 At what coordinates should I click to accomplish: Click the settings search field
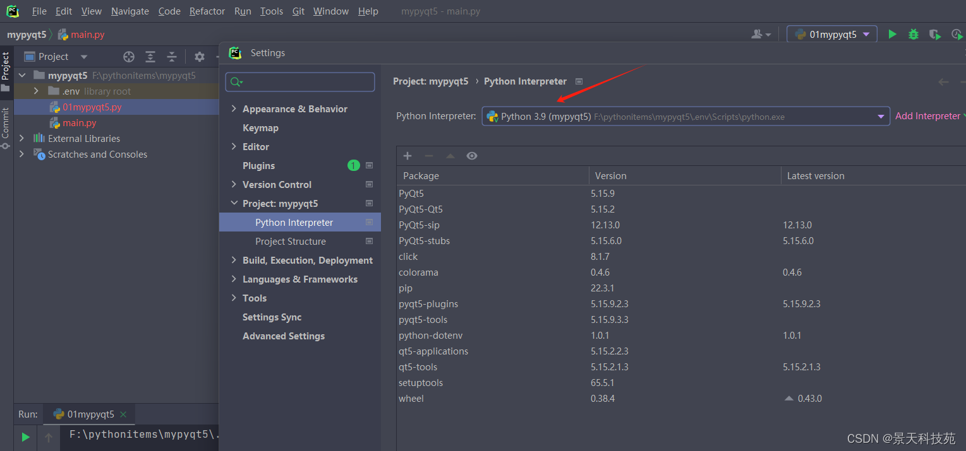[x=300, y=82]
